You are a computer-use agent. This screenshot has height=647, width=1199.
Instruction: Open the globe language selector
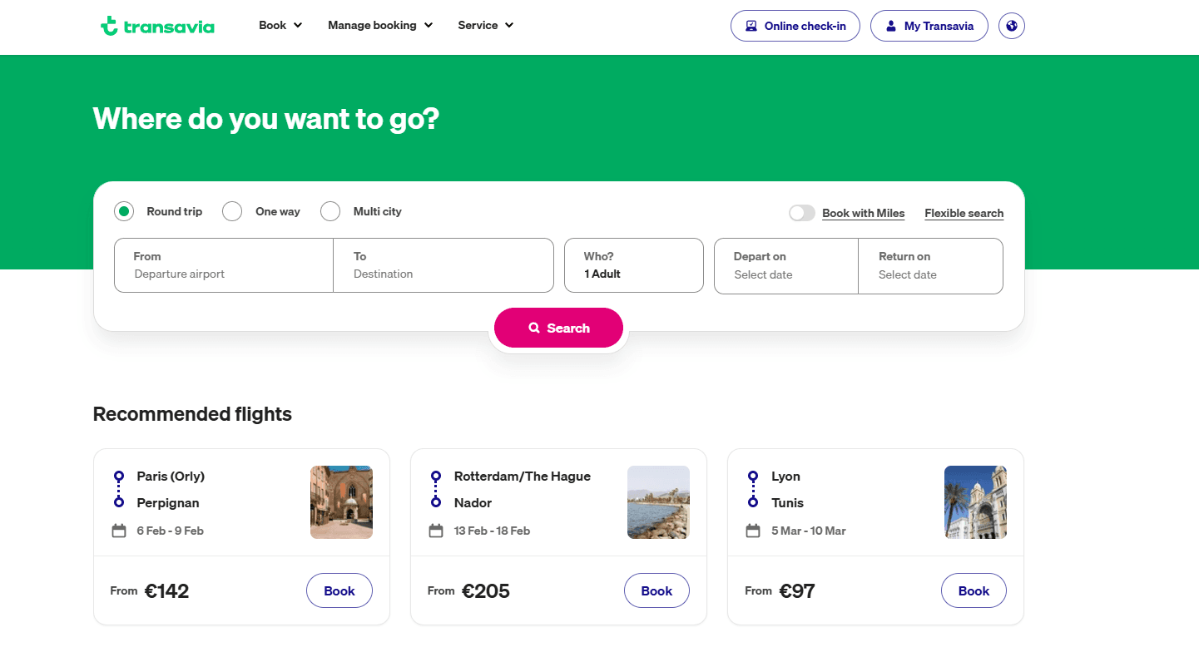[1012, 26]
